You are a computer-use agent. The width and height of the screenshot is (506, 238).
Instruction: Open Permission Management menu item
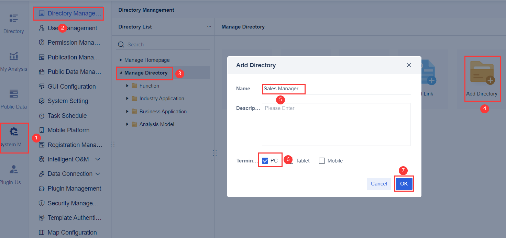[70, 43]
